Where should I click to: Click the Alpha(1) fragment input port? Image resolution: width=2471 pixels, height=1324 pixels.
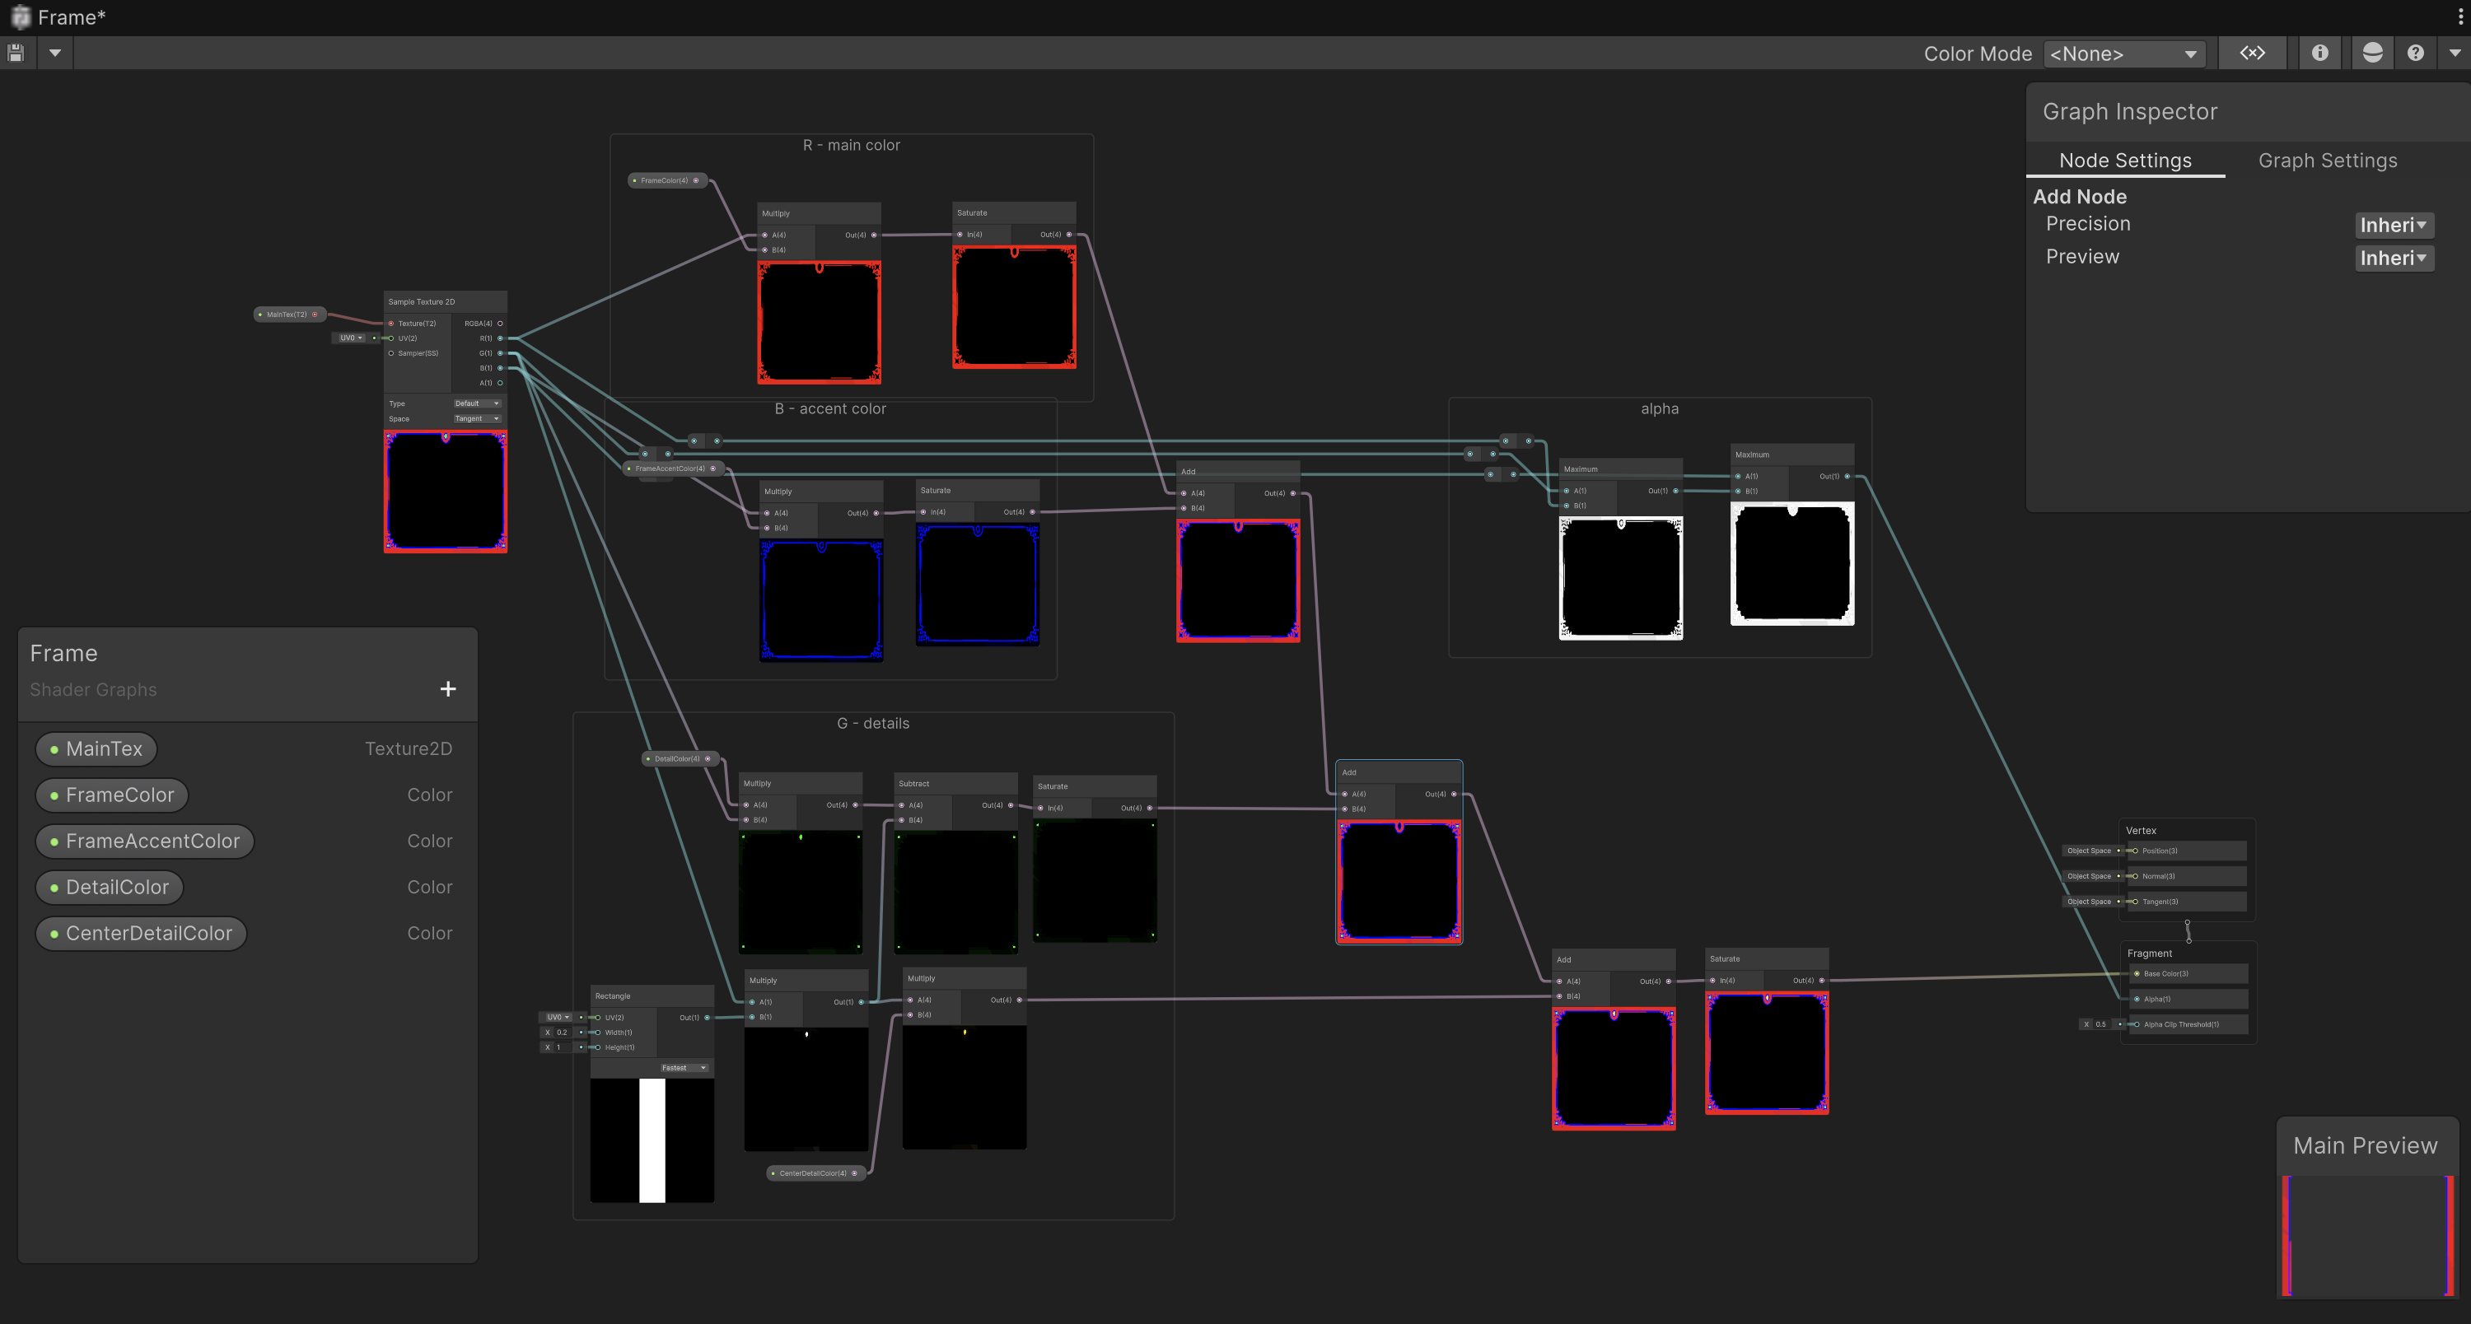click(x=2137, y=999)
